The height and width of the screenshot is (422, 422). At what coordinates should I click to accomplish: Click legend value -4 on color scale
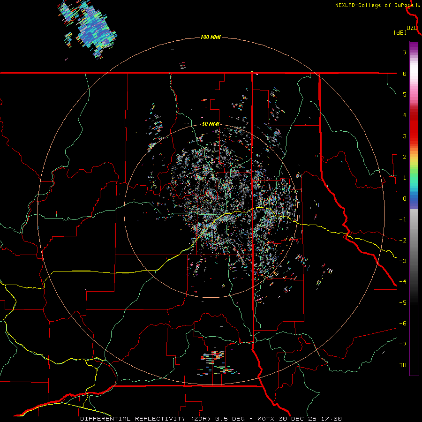[403, 282]
